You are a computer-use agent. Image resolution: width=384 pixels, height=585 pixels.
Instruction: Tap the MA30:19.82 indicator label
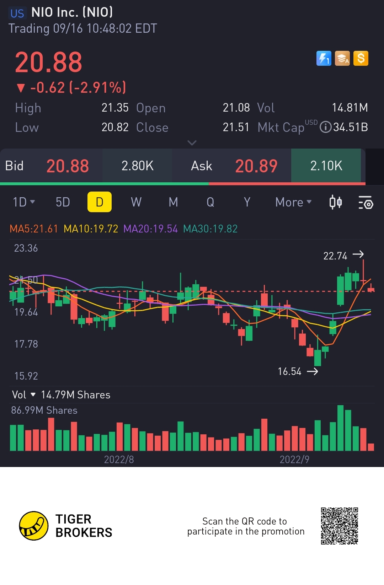[210, 229]
